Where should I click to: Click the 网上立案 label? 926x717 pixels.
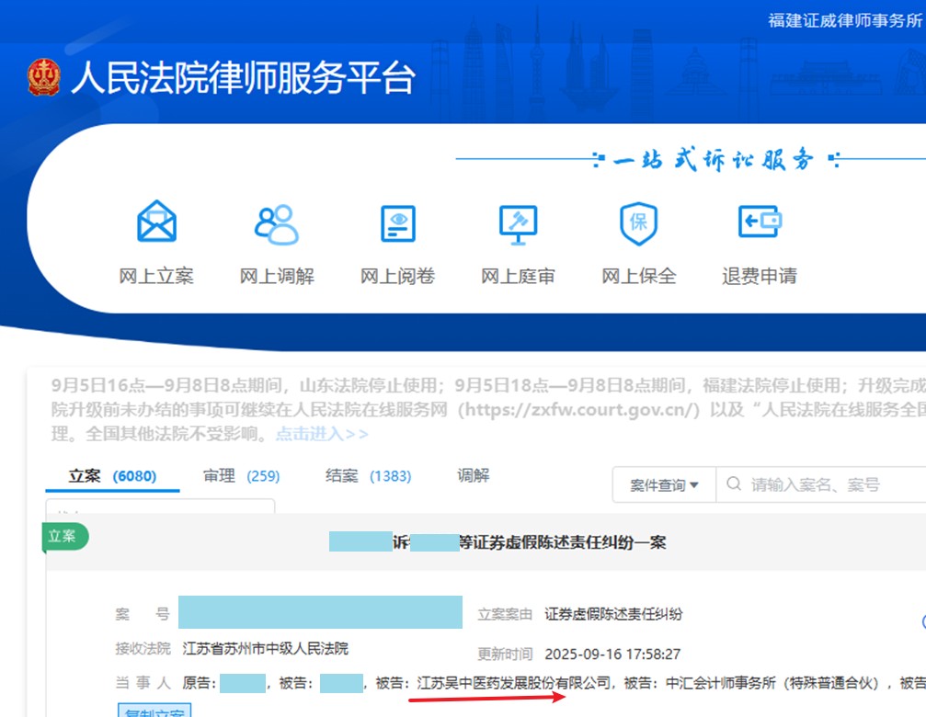(156, 276)
